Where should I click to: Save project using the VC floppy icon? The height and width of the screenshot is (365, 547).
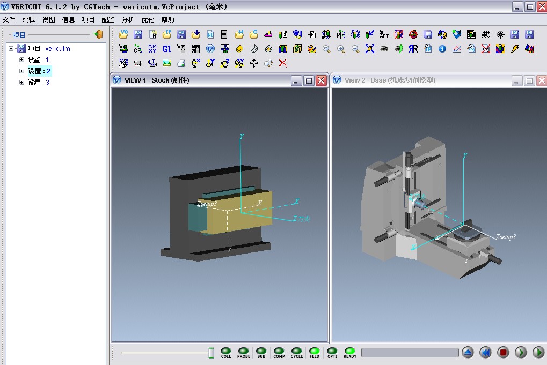pyautogui.click(x=138, y=34)
